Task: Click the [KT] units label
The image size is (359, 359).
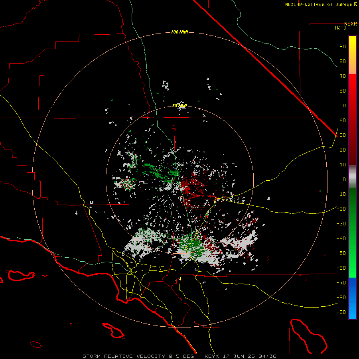Action: click(341, 28)
